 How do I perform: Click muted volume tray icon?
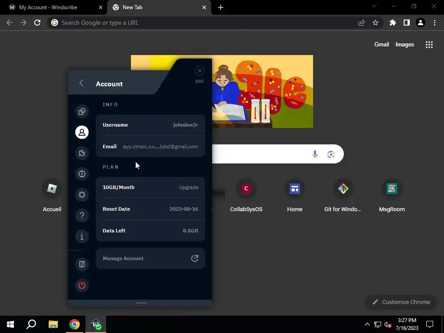pos(388,324)
